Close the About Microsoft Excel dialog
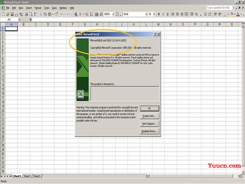The height and width of the screenshot is (184, 245). point(158,34)
